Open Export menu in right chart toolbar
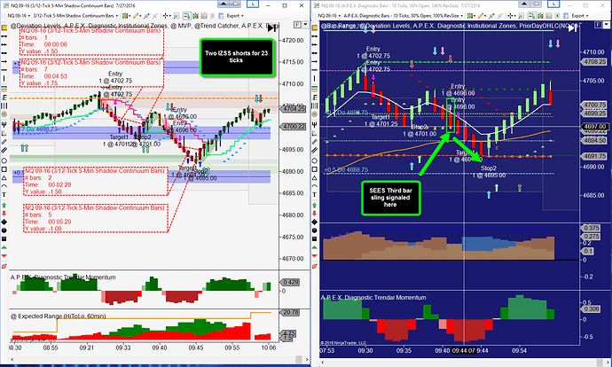612x367 pixels. tap(580, 16)
